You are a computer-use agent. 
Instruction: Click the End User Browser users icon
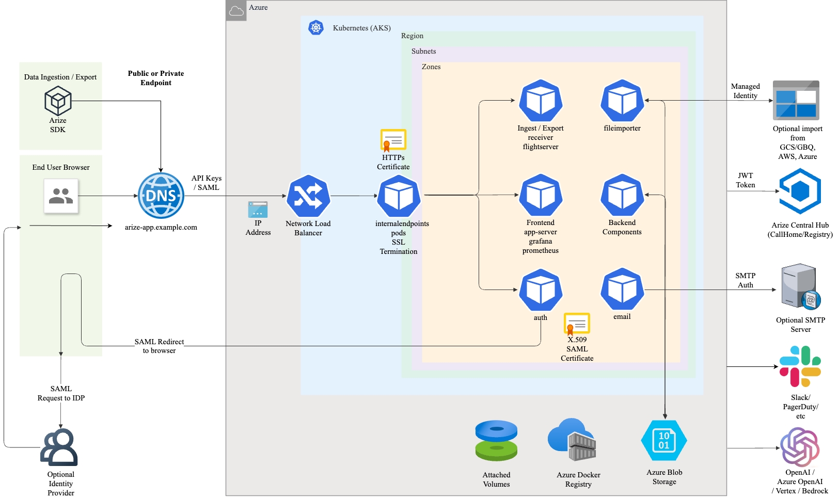61,196
